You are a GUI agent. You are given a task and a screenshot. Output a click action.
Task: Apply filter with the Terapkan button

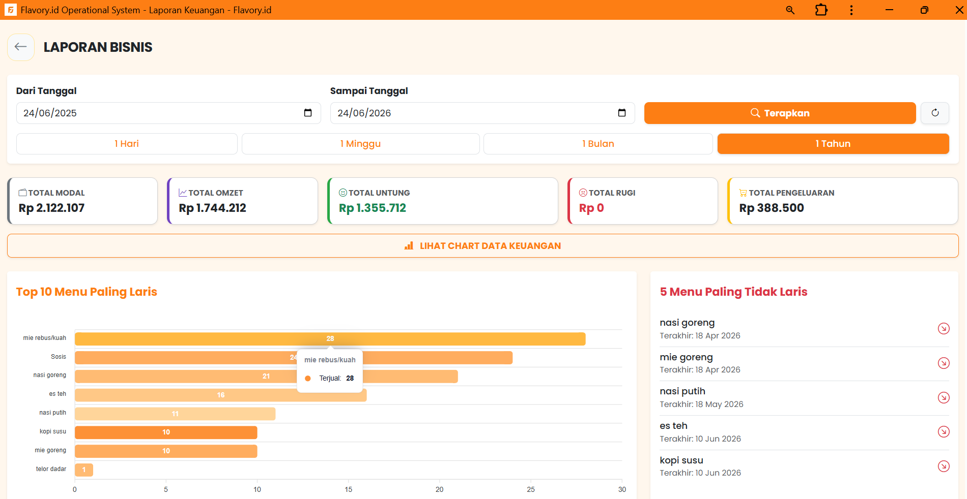[x=780, y=113]
